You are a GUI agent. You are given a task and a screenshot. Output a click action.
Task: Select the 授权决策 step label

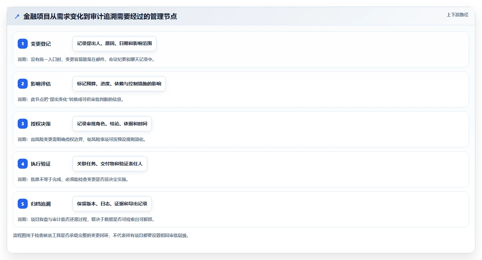click(x=41, y=124)
